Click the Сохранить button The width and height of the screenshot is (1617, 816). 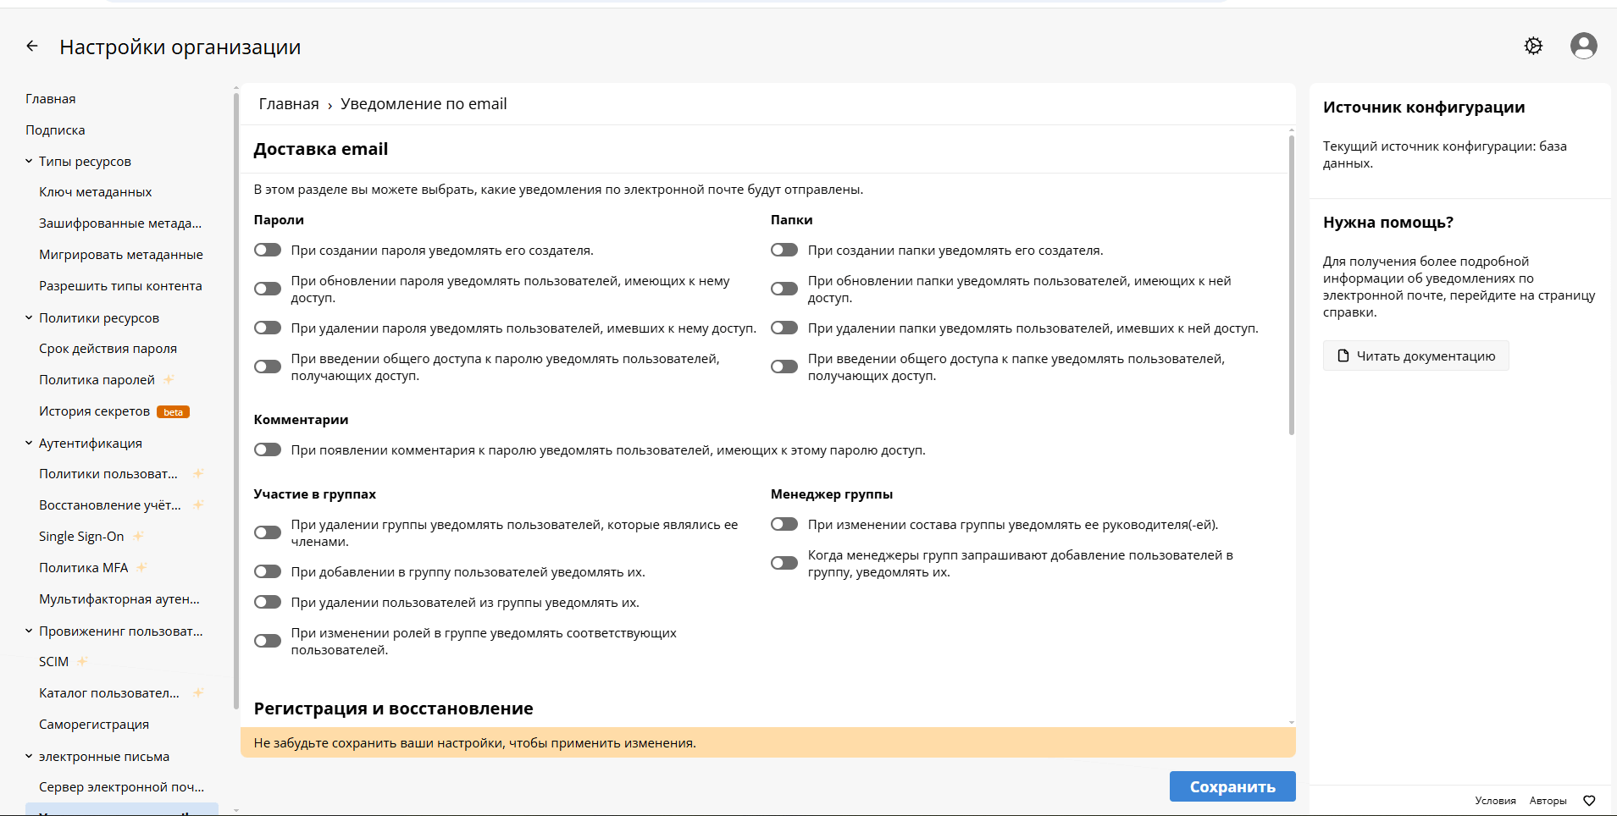[1232, 786]
